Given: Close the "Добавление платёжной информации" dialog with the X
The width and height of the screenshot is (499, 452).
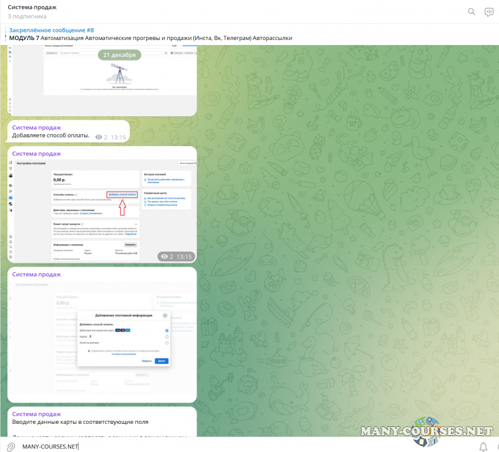Looking at the screenshot, I should [165, 316].
